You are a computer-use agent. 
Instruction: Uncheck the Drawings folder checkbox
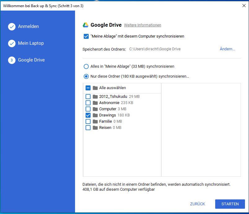pyautogui.click(x=88, y=115)
